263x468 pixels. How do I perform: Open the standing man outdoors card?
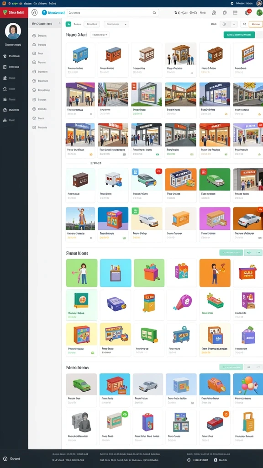pos(80,224)
